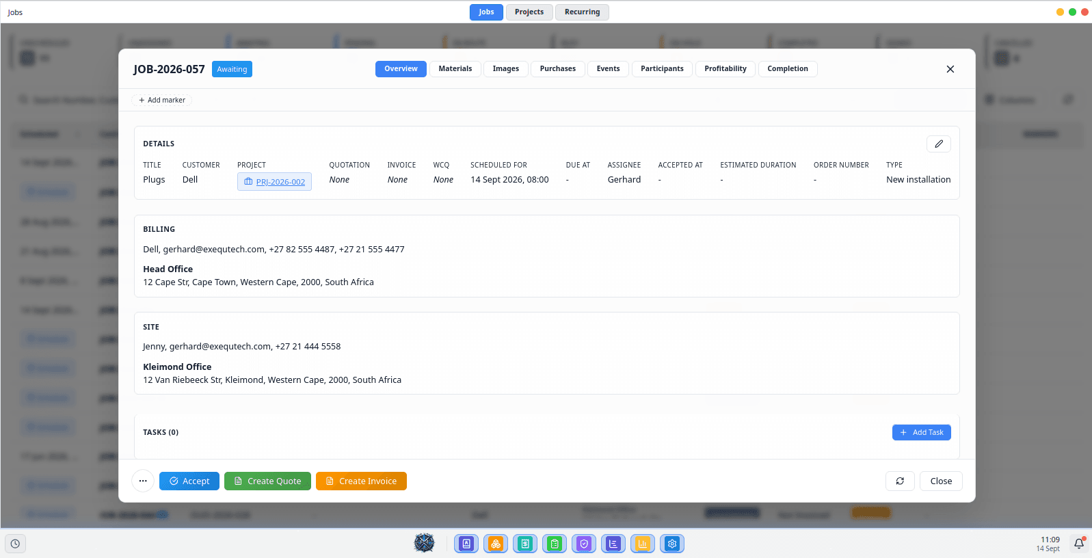Open the purple shield dock icon

[x=584, y=544]
